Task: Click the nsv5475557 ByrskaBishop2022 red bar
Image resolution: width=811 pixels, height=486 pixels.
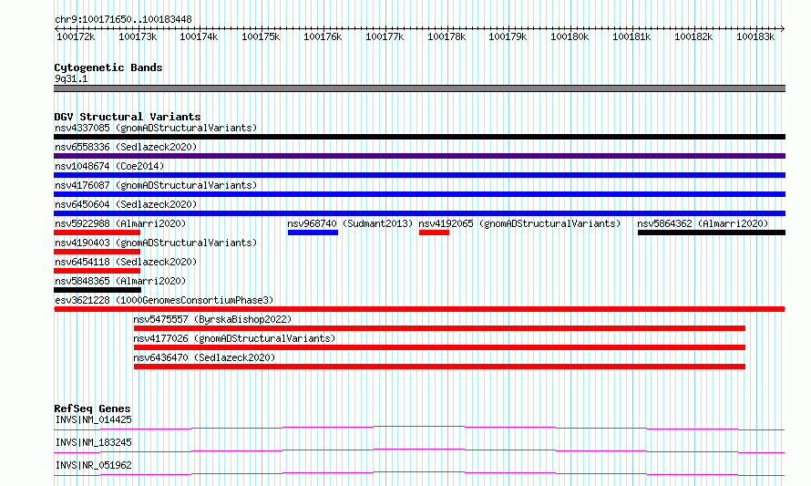Action: (439, 328)
